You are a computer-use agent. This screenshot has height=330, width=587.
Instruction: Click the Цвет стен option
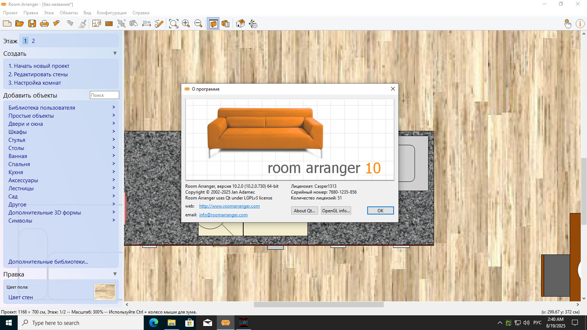[21, 297]
